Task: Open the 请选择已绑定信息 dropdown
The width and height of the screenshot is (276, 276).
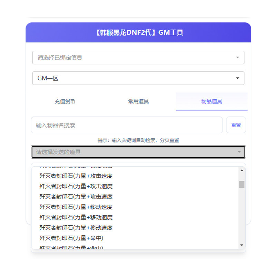Action: click(x=138, y=57)
